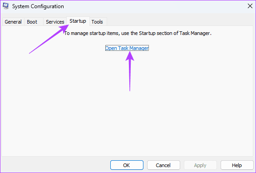Click the purple arrow below Open Task Manager
The height and width of the screenshot is (173, 256).
tap(130, 71)
